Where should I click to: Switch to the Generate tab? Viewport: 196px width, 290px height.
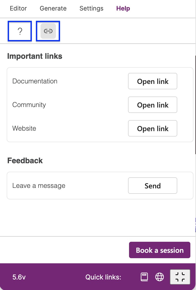click(53, 8)
